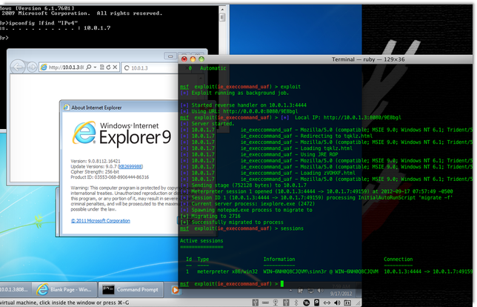Click the compatibility view icon in address bar
477x307 pixels.
click(x=102, y=67)
